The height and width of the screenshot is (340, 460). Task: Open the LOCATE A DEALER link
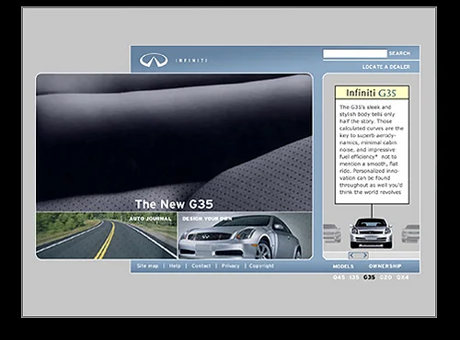[386, 67]
